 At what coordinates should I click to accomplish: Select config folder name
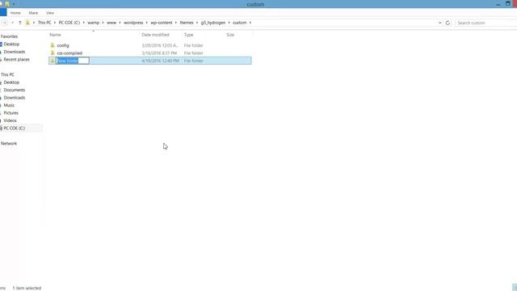[x=63, y=45]
